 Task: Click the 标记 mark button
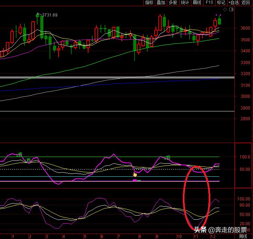[x=221, y=3]
